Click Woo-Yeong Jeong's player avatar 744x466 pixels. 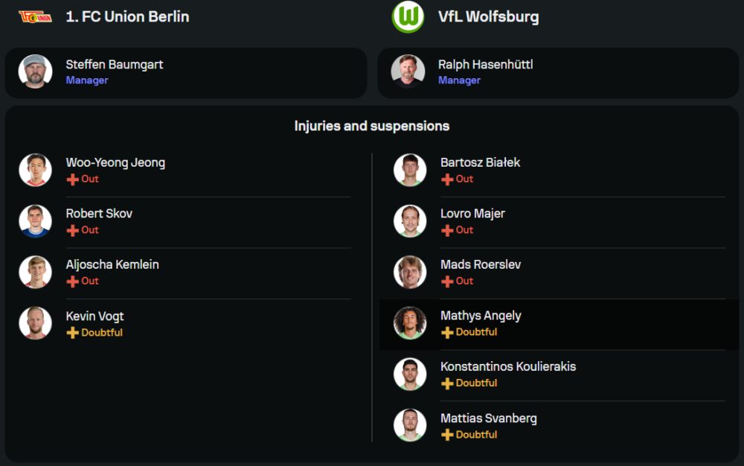click(x=35, y=170)
